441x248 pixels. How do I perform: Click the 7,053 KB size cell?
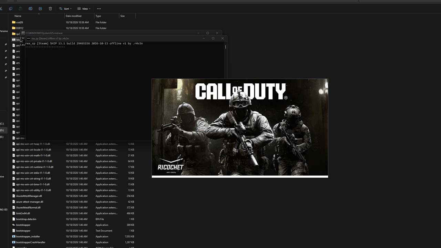tap(130, 237)
